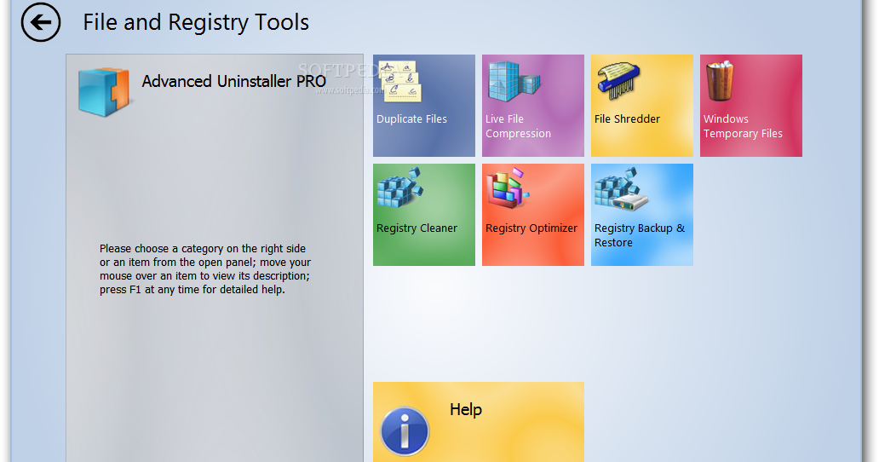
Task: Open the Help tile
Action: click(478, 422)
